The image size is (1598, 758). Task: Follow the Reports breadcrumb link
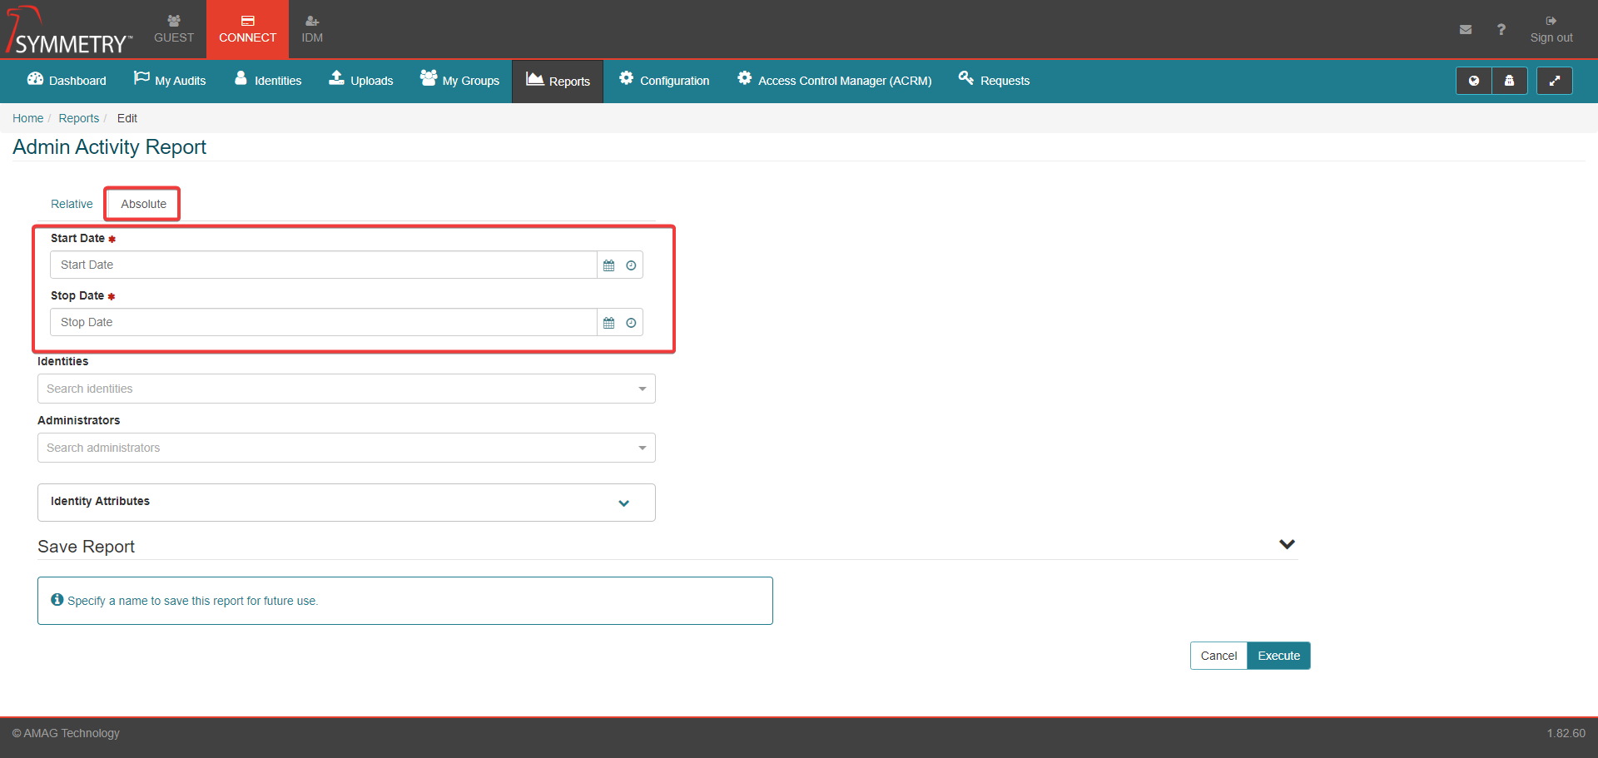[78, 118]
